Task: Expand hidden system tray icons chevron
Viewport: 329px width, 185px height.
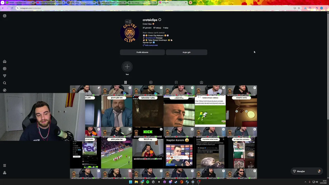Action: (x=305, y=182)
